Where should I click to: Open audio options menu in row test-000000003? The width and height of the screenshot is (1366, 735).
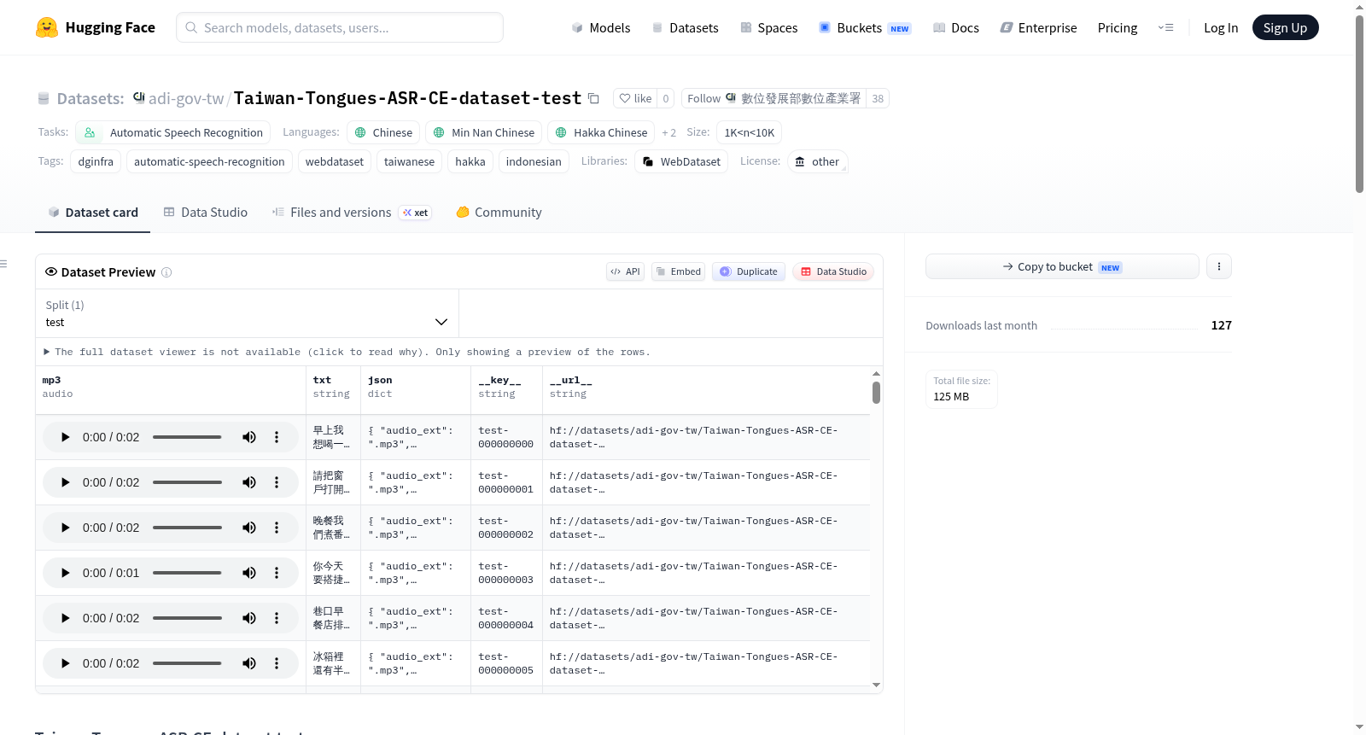pyautogui.click(x=277, y=573)
